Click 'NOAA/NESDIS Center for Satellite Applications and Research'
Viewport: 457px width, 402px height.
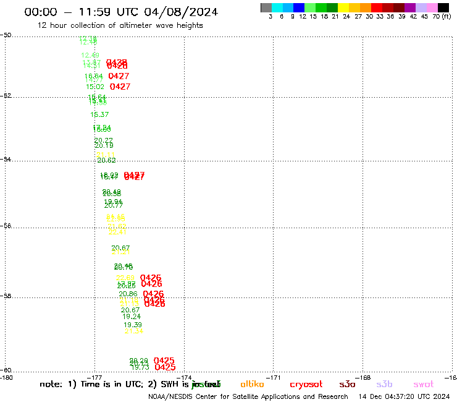[x=248, y=396]
